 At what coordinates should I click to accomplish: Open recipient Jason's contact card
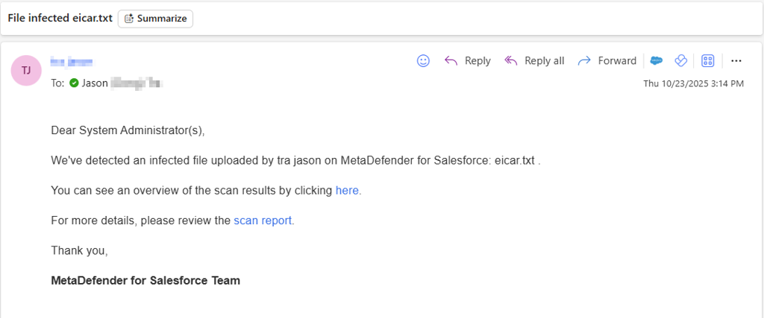coord(122,83)
